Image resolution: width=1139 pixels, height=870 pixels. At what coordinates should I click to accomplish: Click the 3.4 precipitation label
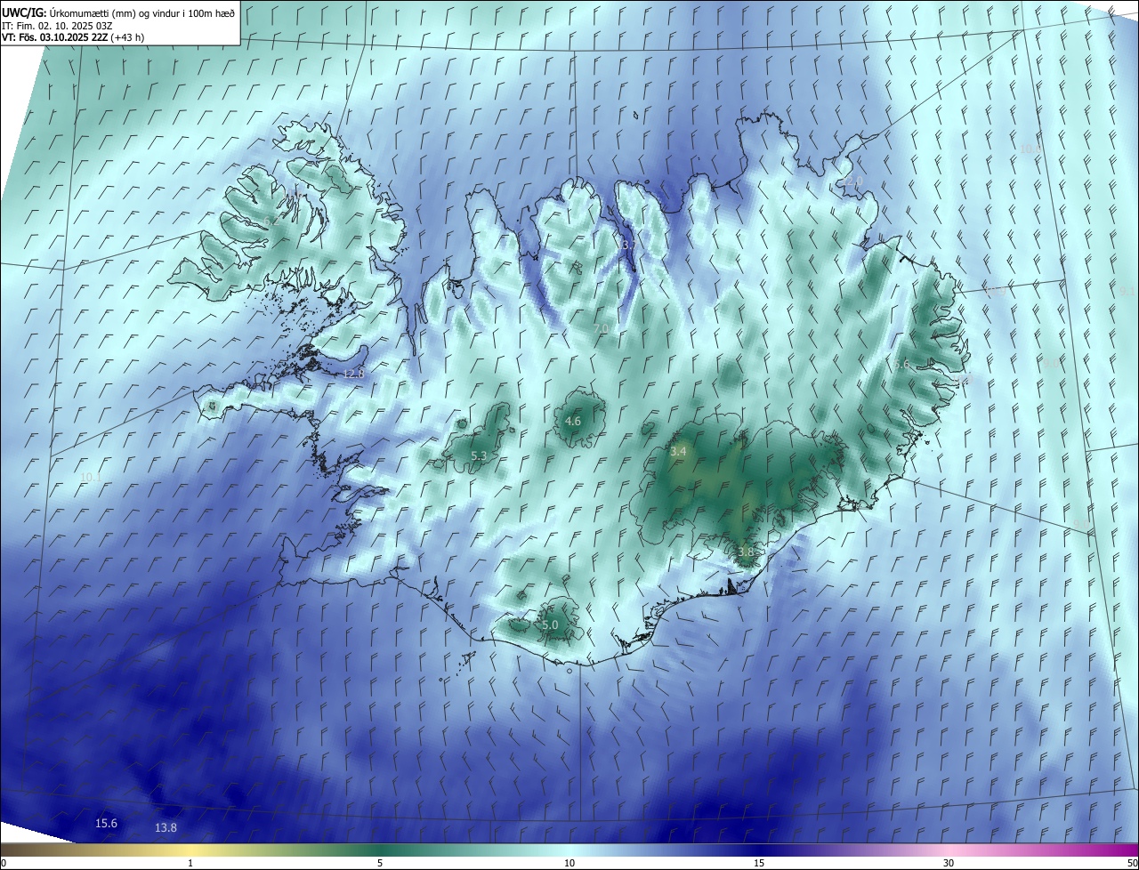(x=678, y=452)
